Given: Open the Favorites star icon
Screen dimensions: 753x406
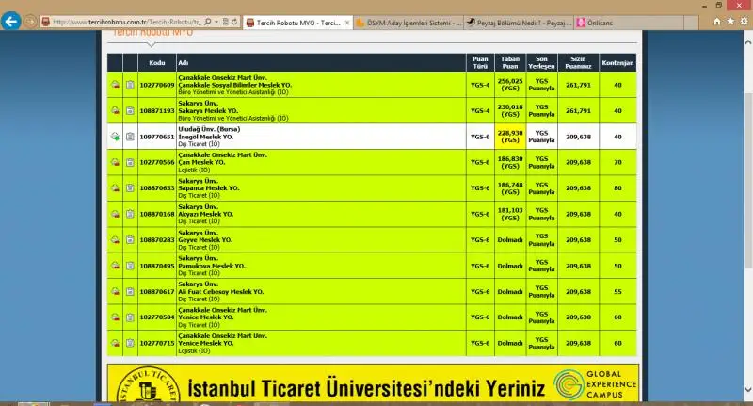Looking at the screenshot, I should coord(728,21).
